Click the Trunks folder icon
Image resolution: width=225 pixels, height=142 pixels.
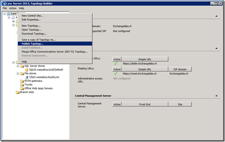(22, 85)
